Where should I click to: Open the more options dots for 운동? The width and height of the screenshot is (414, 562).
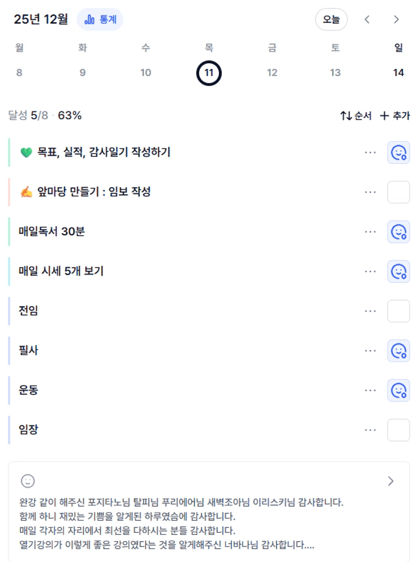pos(370,390)
